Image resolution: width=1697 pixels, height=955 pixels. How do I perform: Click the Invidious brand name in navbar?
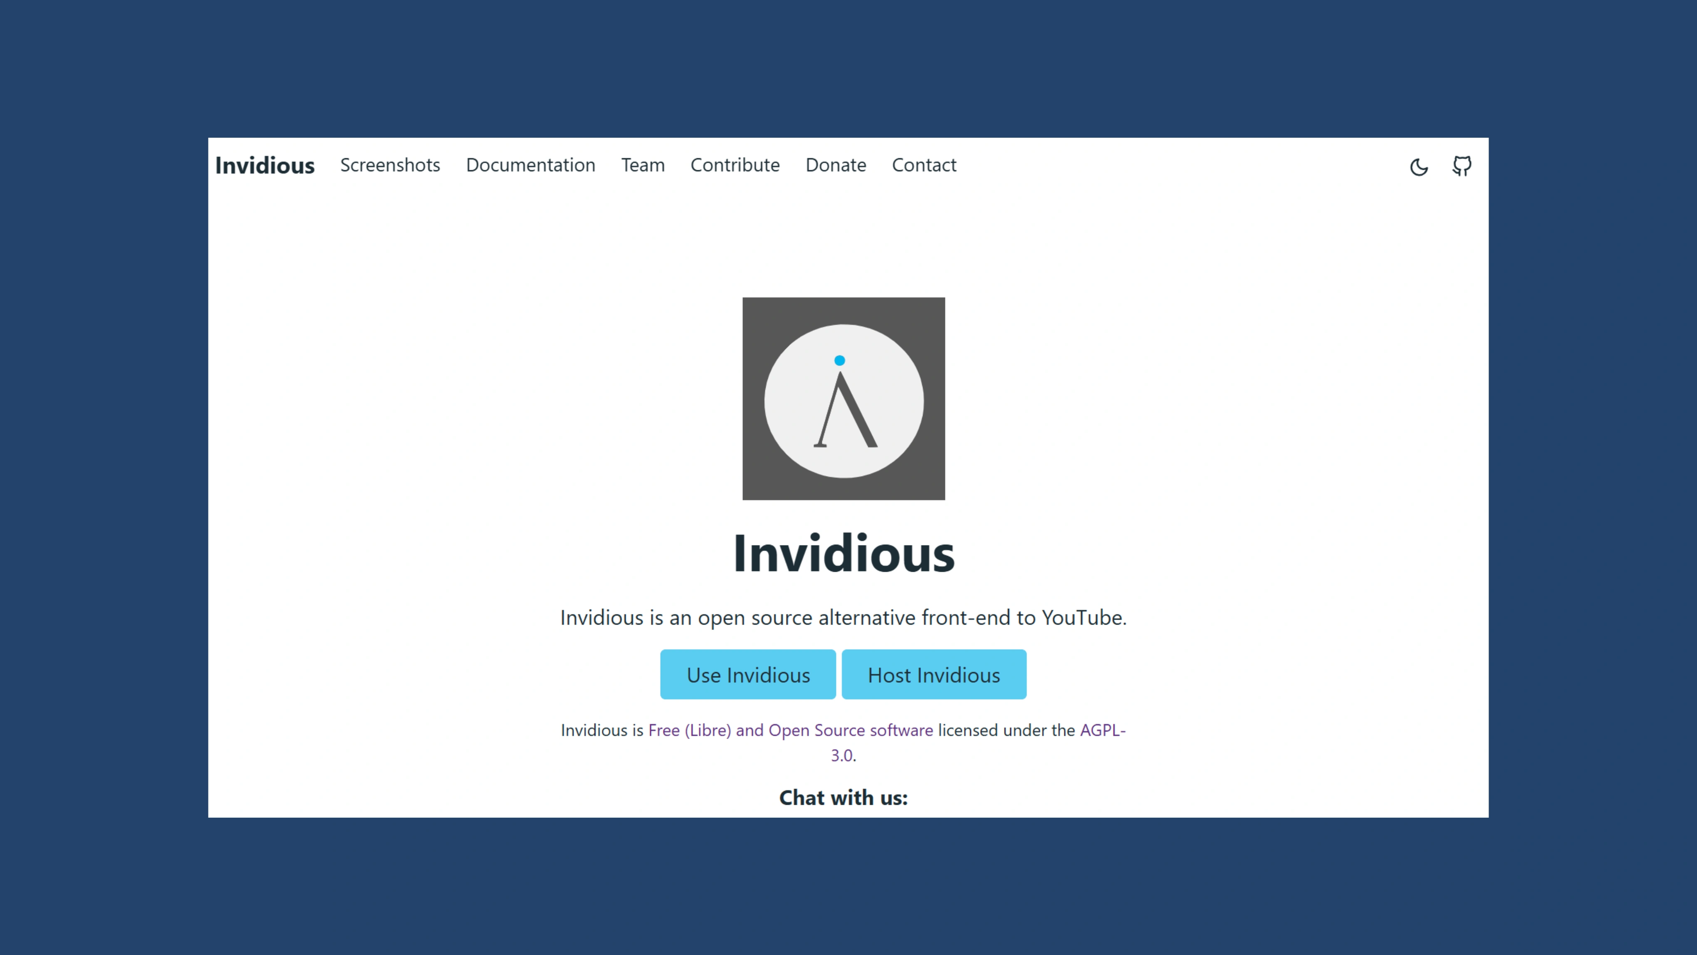pos(265,166)
